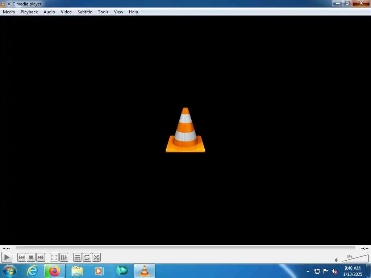Viewport: 371px width, 278px height.
Task: Skip to previous media in playlist
Action: pyautogui.click(x=21, y=257)
